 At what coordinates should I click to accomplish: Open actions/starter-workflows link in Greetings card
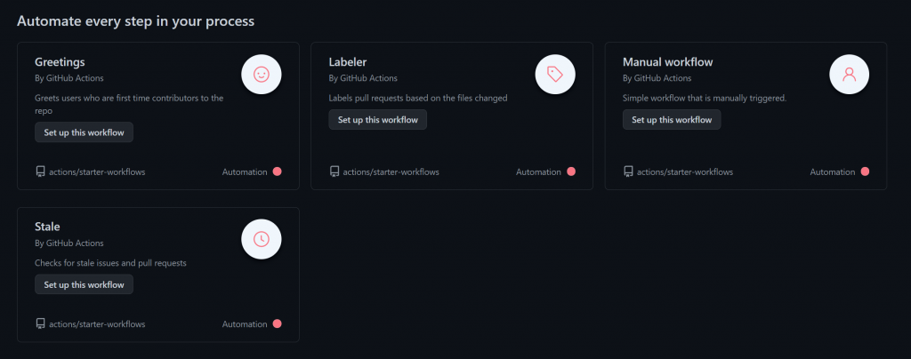point(97,172)
